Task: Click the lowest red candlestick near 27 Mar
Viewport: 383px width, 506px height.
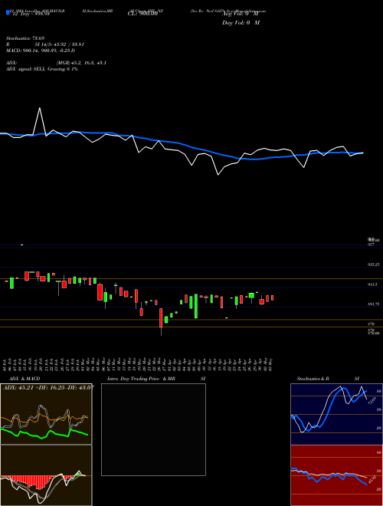Action: [161, 318]
